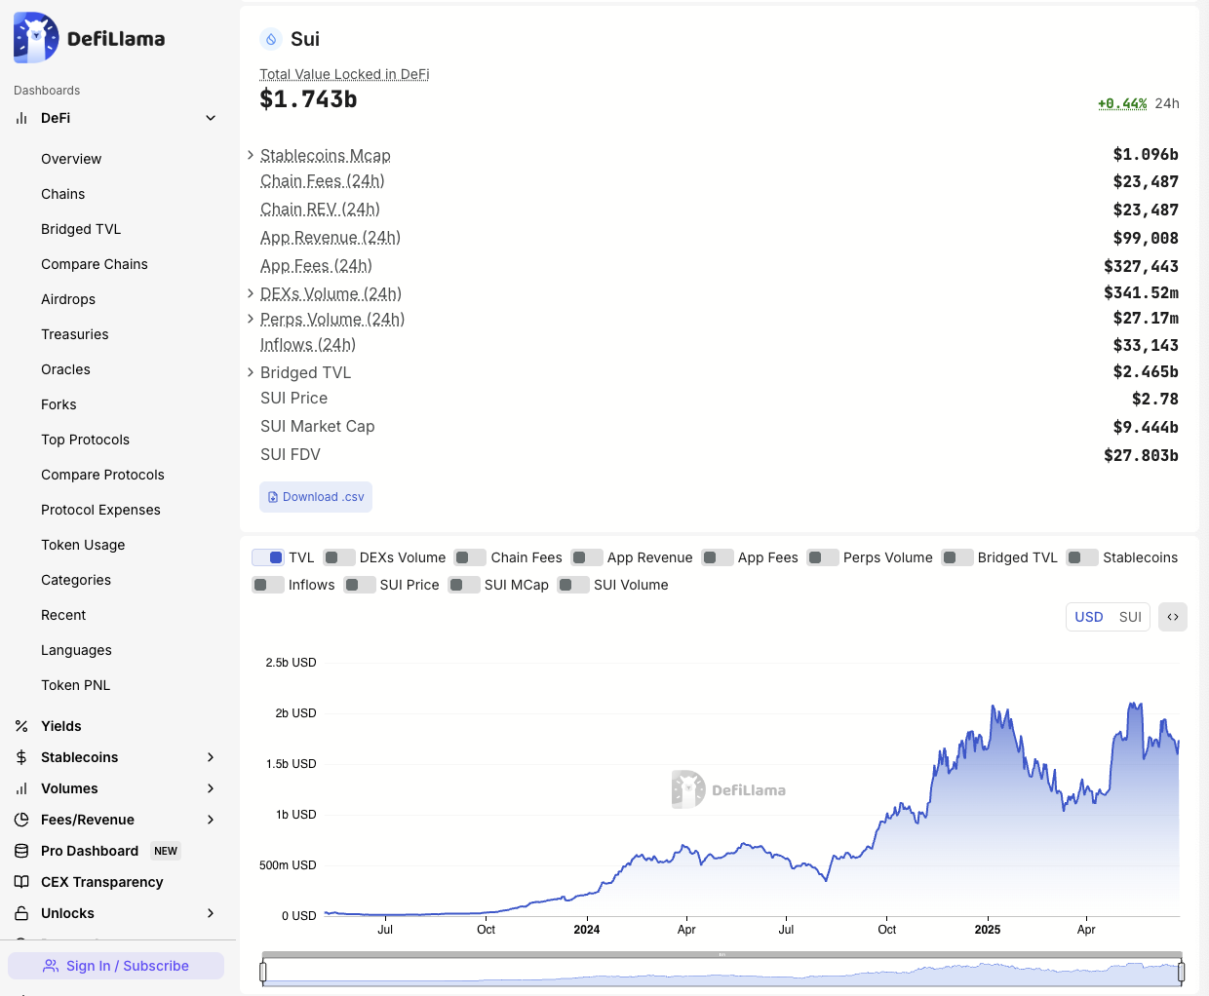Screen dimensions: 1209x996
Task: Click the Sign In / Subscribe button
Action: point(116,965)
